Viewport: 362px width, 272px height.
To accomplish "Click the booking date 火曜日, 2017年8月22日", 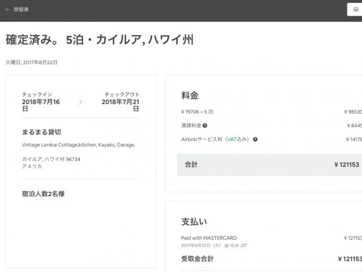I will pyautogui.click(x=31, y=62).
